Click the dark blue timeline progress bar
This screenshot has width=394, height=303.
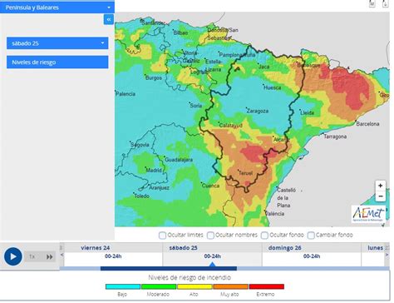coord(169,269)
